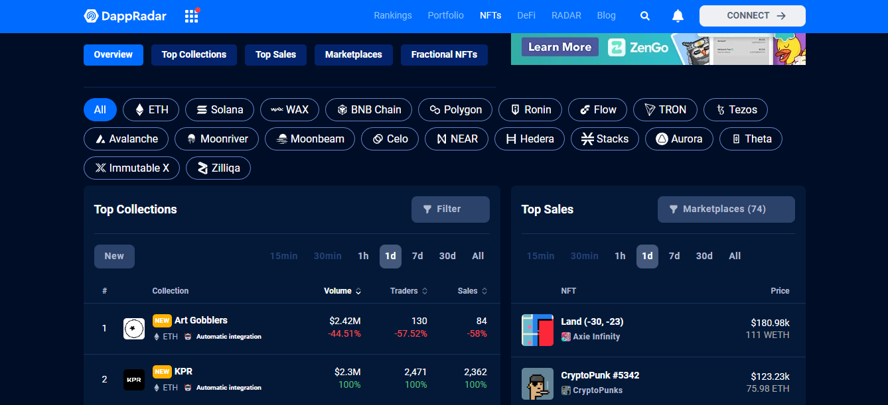Viewport: 888px width, 405px height.
Task: Open the RADAR menu item
Action: 566,15
